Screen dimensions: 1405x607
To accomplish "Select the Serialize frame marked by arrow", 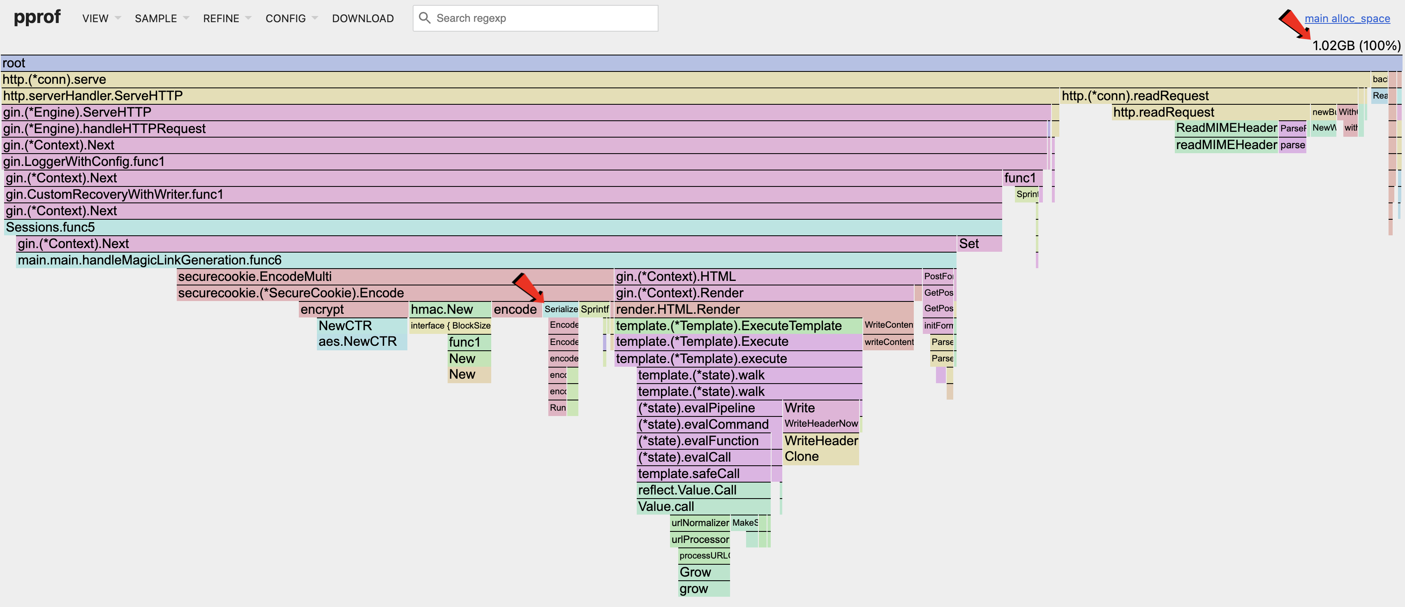I will [x=561, y=309].
